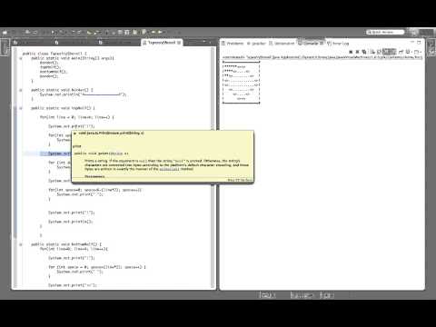Close the TapestryStencil editor tab
Image resolution: width=436 pixels, height=327 pixels.
click(179, 43)
